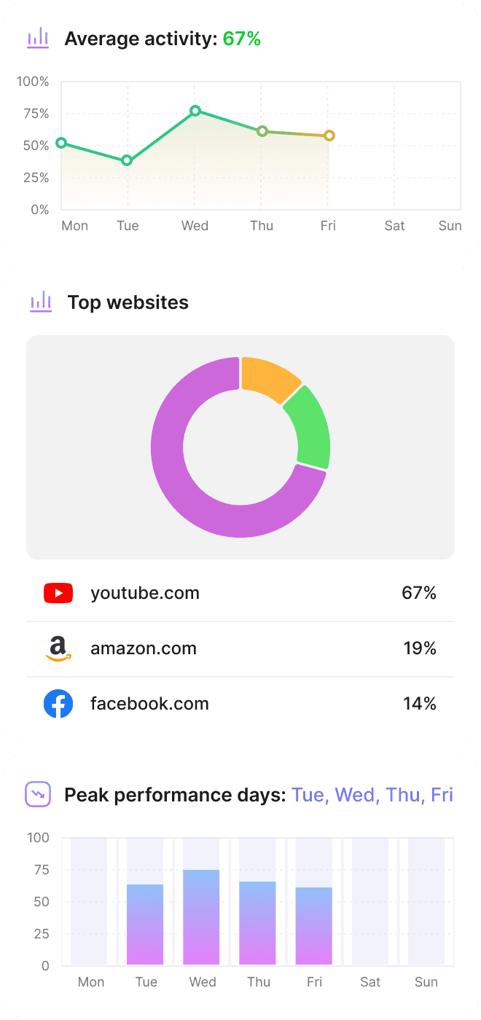The width and height of the screenshot is (481, 1020).
Task: Click the Amazon logo icon
Action: click(58, 648)
